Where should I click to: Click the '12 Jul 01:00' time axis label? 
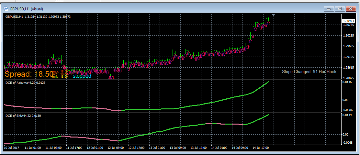tap(95, 148)
